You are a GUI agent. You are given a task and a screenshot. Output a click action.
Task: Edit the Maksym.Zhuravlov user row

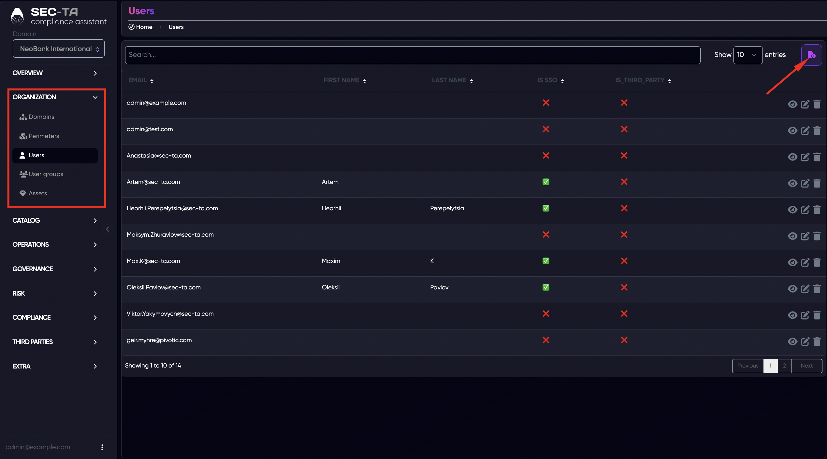[805, 236]
